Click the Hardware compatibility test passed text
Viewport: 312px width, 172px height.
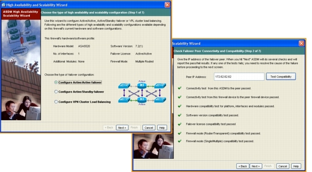[230, 106]
